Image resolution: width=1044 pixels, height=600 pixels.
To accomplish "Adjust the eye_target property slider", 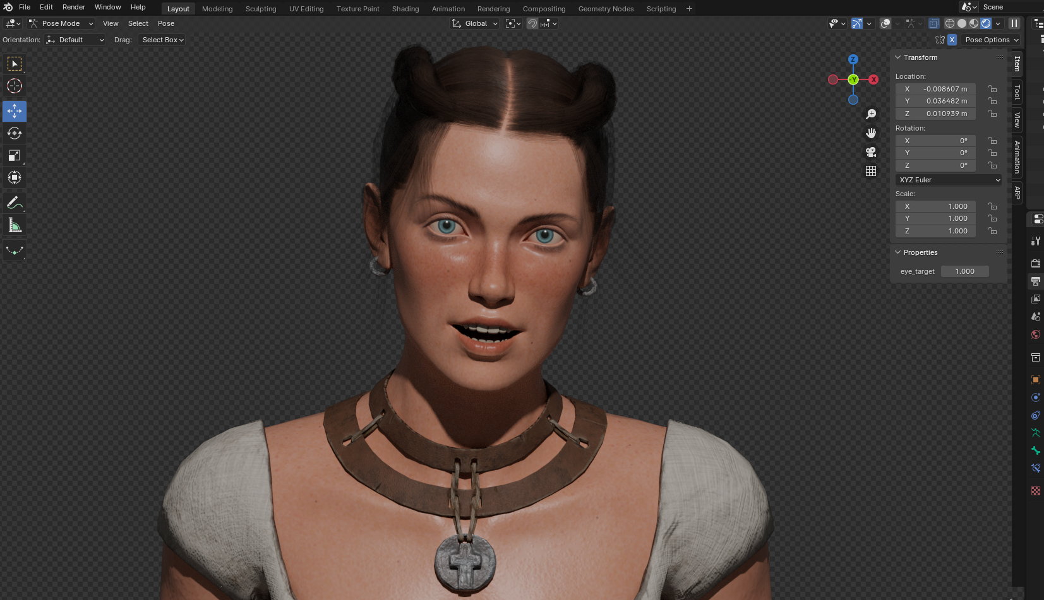I will [964, 271].
